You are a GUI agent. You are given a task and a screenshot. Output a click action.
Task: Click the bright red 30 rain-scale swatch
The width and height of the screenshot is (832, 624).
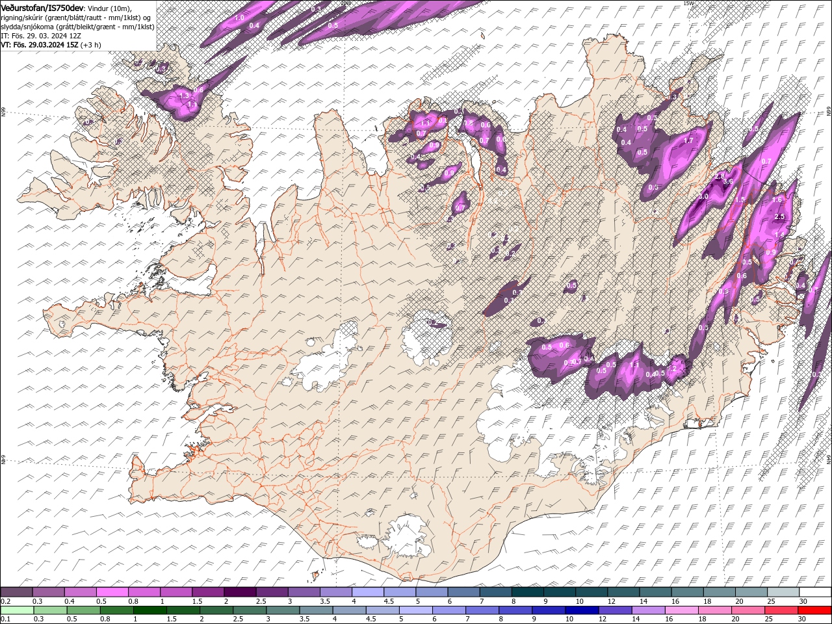click(x=814, y=610)
